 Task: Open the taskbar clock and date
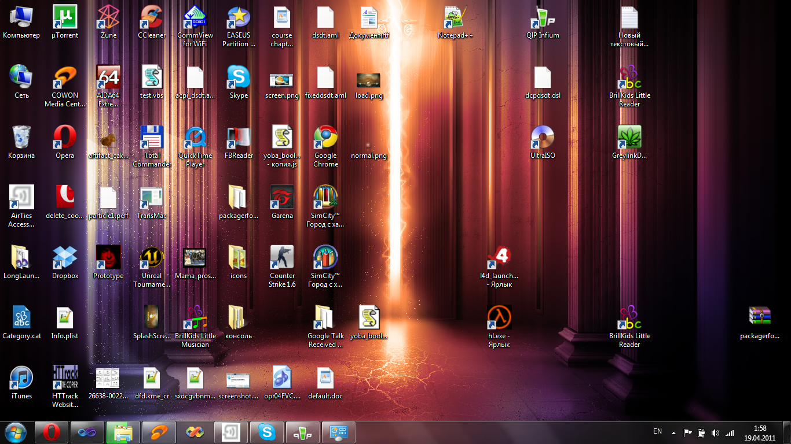pos(760,432)
